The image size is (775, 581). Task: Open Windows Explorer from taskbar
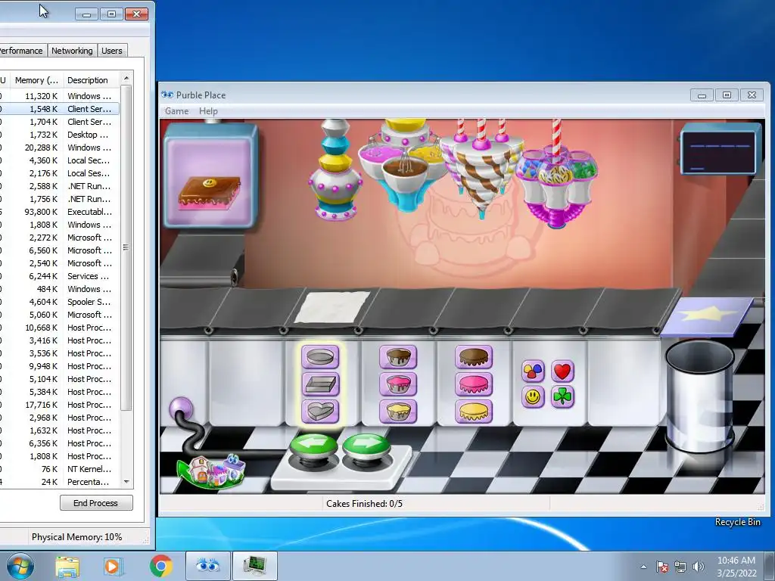(x=67, y=567)
